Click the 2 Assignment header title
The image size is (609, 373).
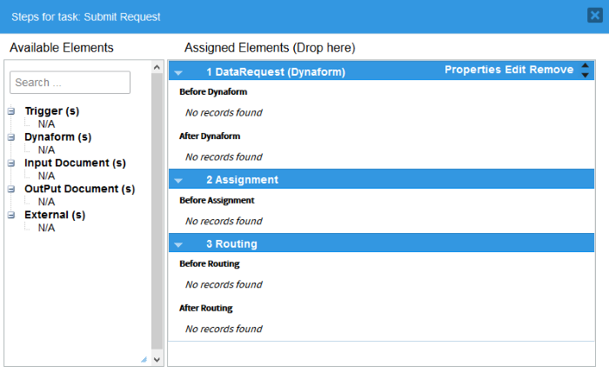243,180
